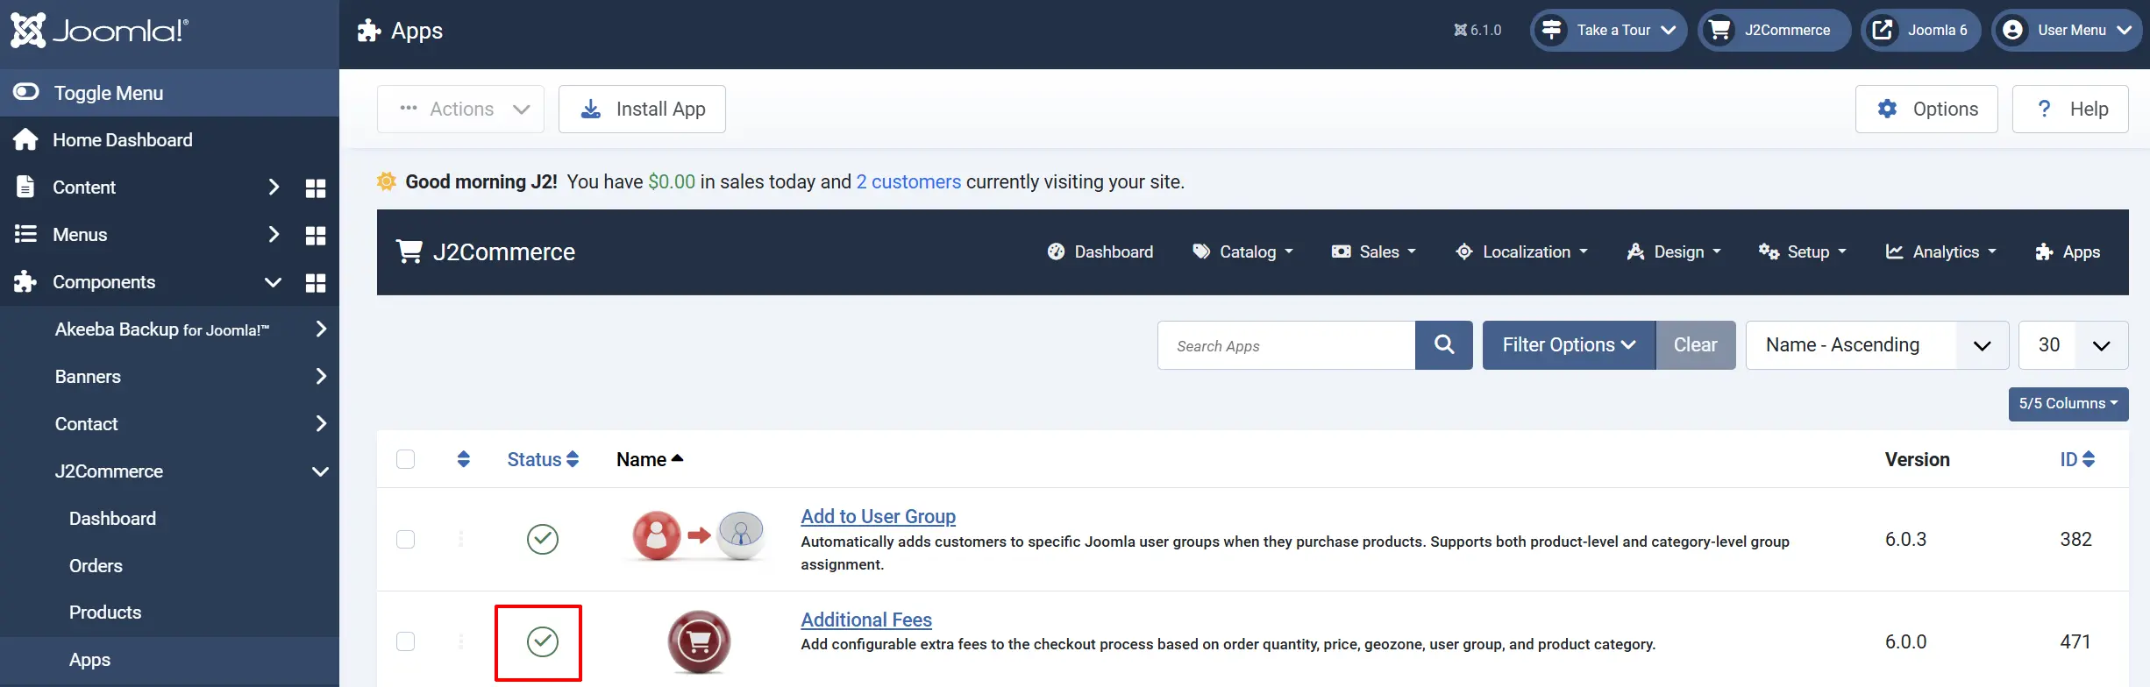Image resolution: width=2150 pixels, height=687 pixels.
Task: Click the 2 customers link
Action: tap(908, 181)
